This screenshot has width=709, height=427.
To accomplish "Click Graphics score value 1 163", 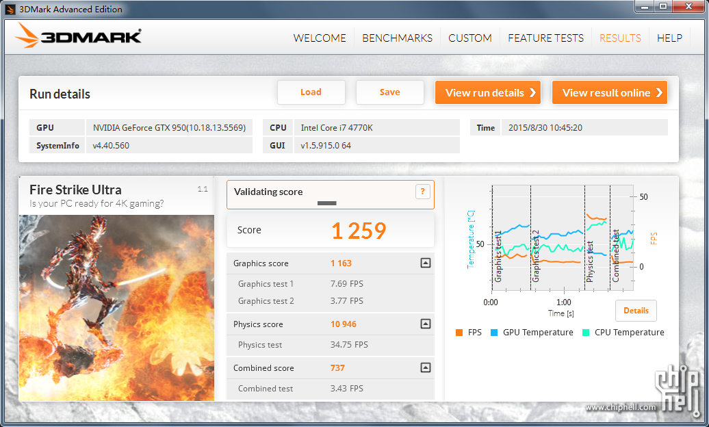I will tap(341, 263).
